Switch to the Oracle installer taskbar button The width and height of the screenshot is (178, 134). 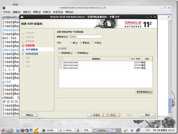[x=101, y=130]
